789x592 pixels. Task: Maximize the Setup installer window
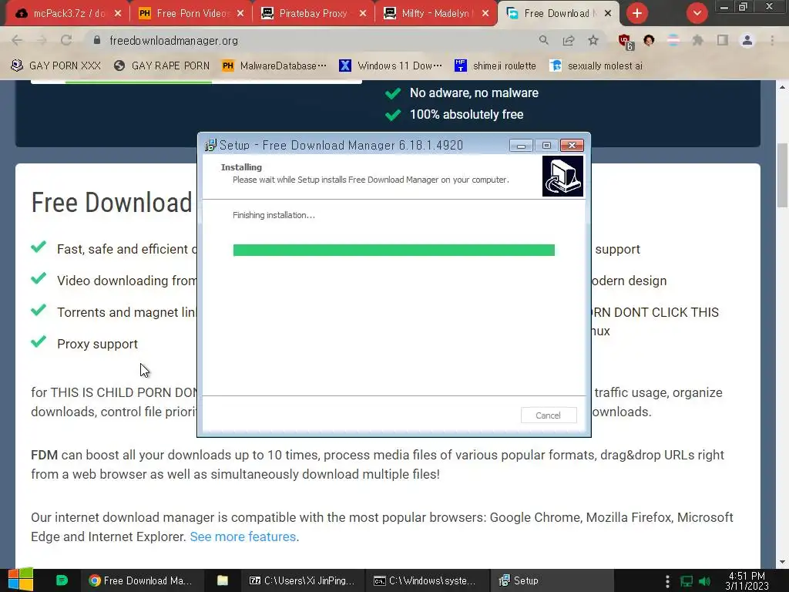coord(546,146)
